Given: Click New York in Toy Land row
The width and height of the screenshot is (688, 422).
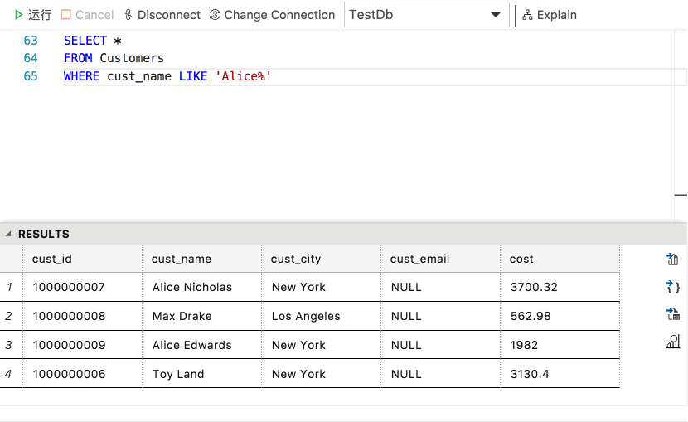Looking at the screenshot, I should (321, 374).
